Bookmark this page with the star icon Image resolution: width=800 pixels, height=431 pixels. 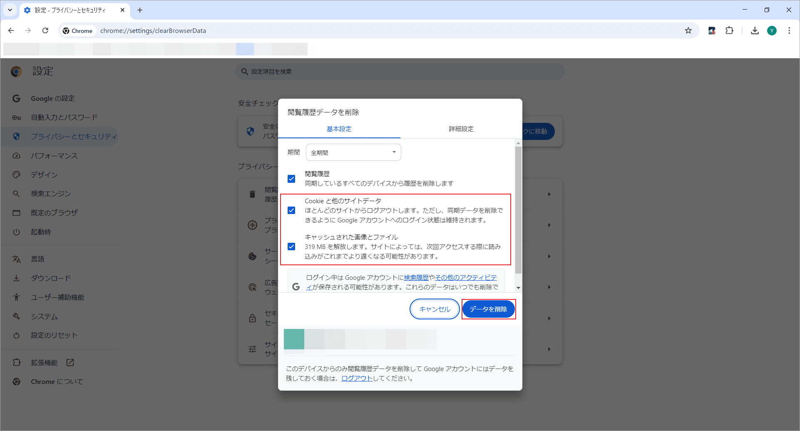[688, 30]
